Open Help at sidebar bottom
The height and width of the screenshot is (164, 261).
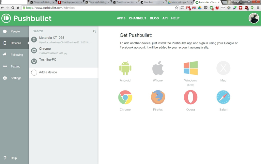point(14,158)
